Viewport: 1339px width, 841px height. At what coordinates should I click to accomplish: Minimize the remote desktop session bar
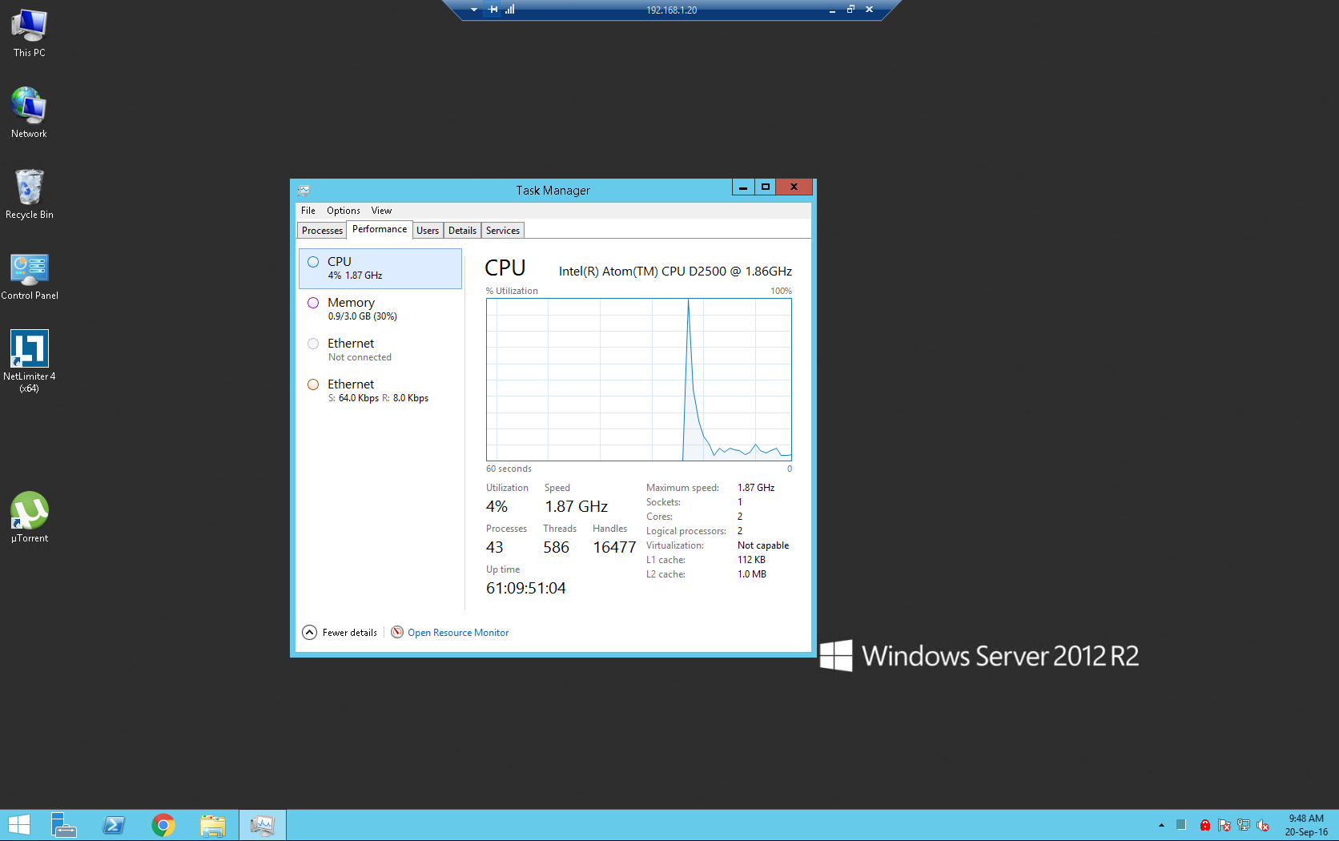coord(832,10)
